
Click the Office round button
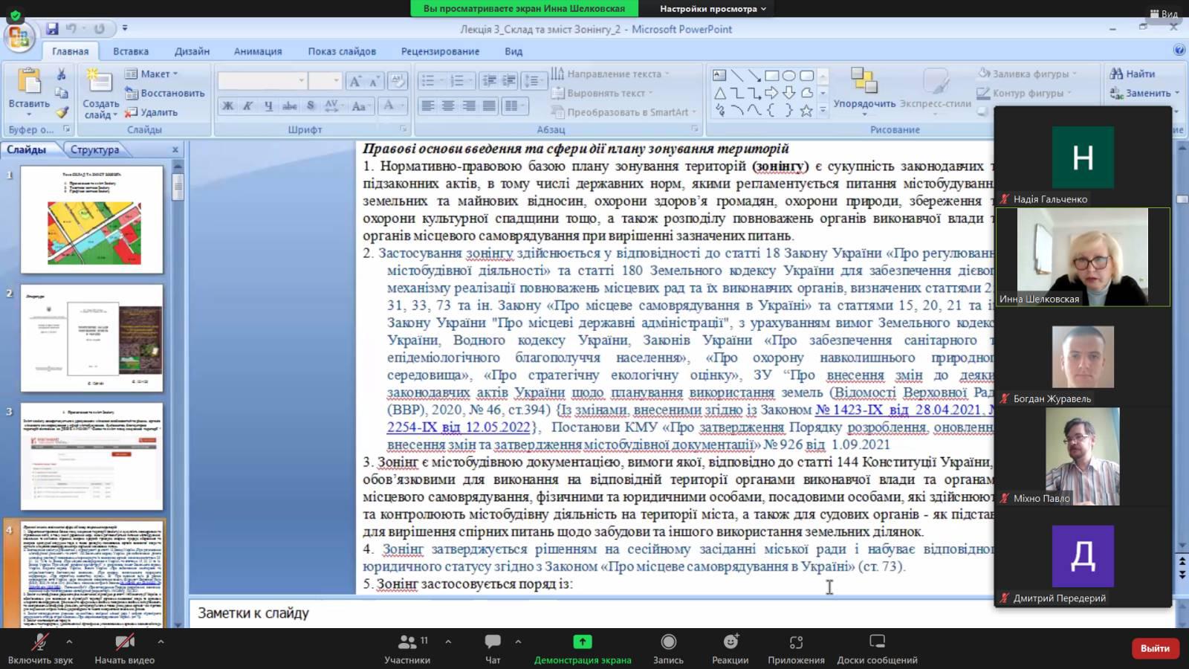point(19,36)
